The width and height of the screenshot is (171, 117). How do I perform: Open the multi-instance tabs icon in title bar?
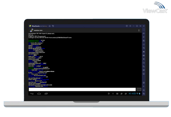(x=53, y=26)
